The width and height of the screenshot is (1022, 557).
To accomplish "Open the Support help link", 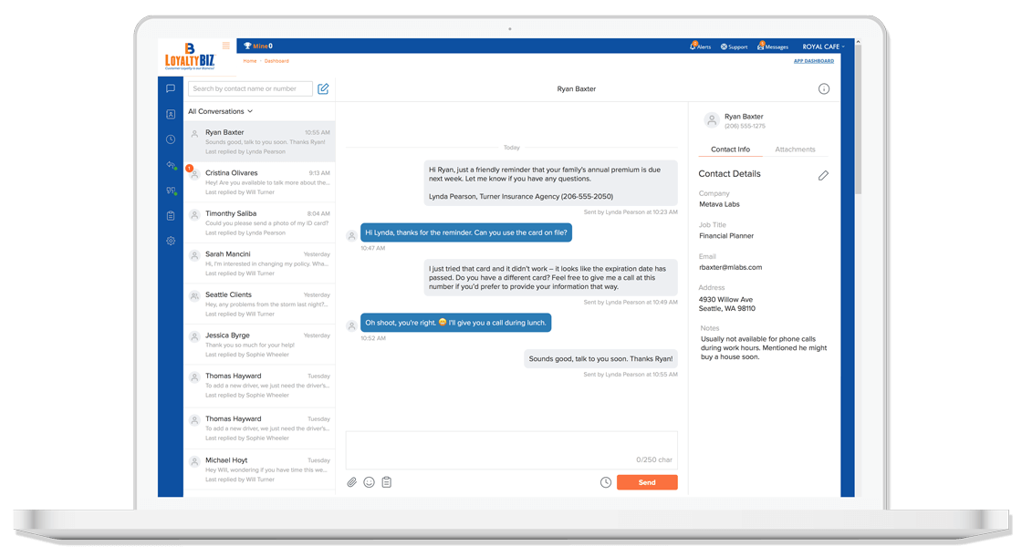I will [734, 46].
